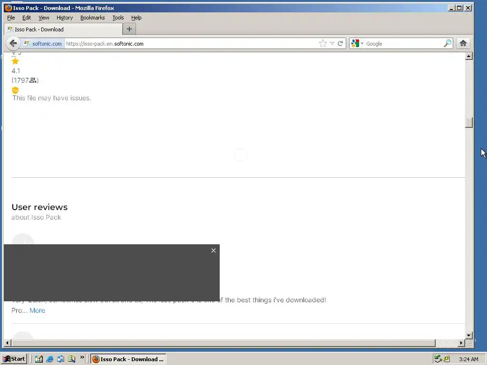Image resolution: width=487 pixels, height=365 pixels.
Task: Click the yellow warning shield icon
Action: (x=15, y=90)
